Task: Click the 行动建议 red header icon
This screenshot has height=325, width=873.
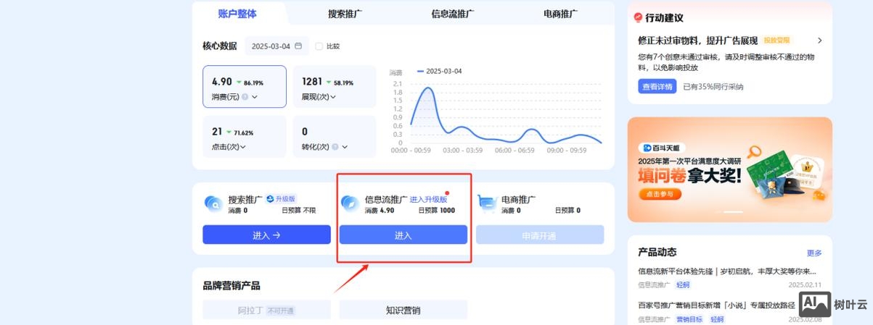Action: (639, 17)
